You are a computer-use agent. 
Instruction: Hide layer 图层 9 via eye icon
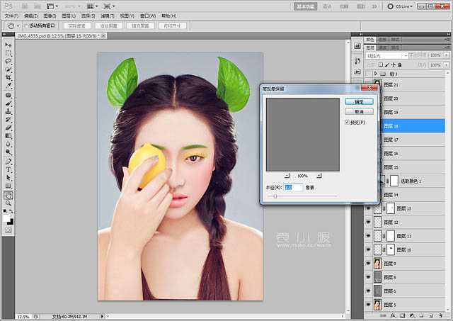point(369,264)
